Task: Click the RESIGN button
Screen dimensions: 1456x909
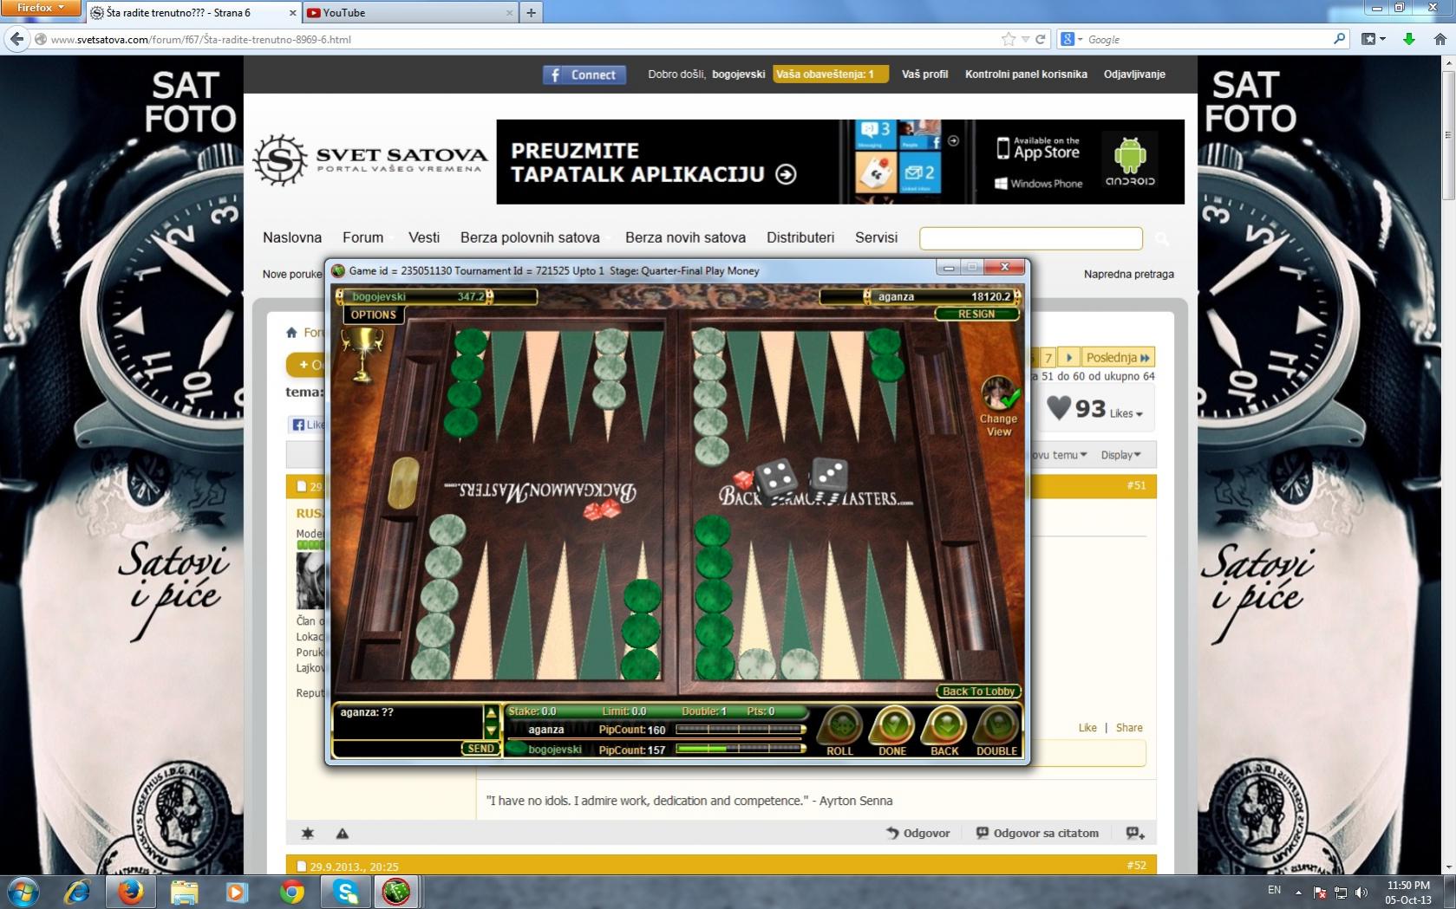Action: click(976, 314)
